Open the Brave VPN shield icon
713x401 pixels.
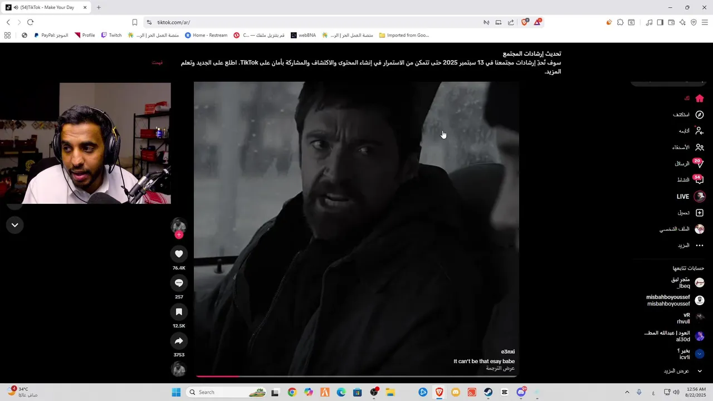coord(694,22)
